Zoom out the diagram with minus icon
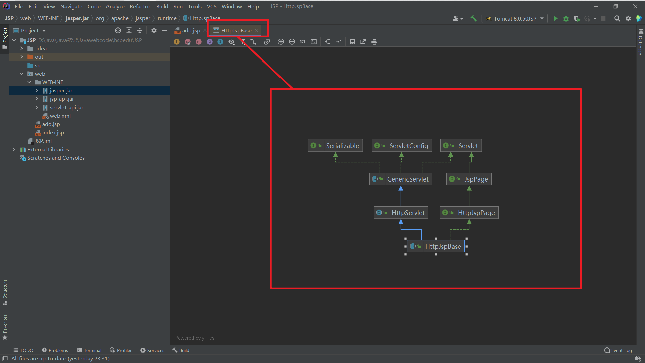 (x=292, y=42)
